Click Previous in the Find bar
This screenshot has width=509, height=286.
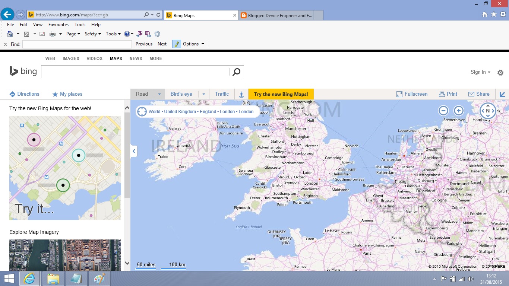tap(144, 44)
